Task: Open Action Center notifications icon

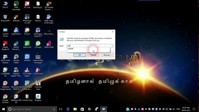Action: click(194, 109)
